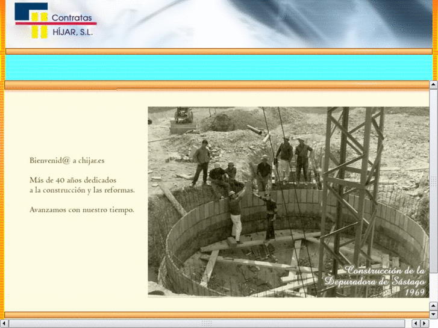Click the 'Avanzamos con nuestro tiempo.' text
438x328 pixels.
[x=82, y=209]
